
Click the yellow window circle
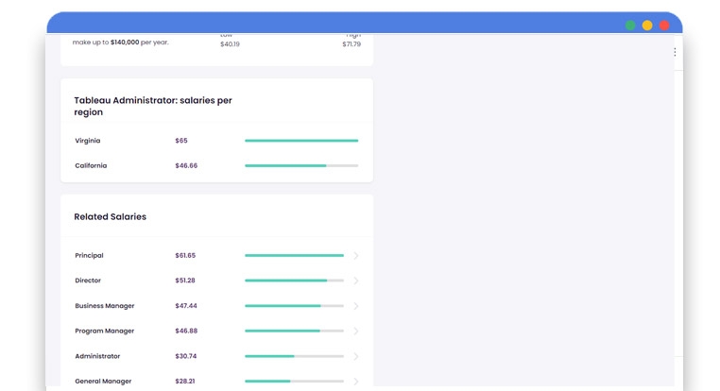pos(647,25)
